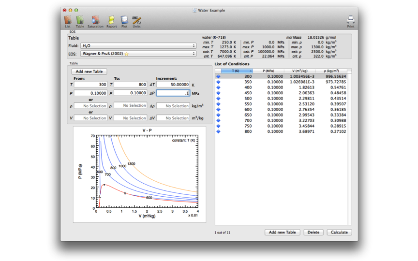418x261 pixels.
Task: Open the Fluid H2O dropdown
Action: point(138,46)
